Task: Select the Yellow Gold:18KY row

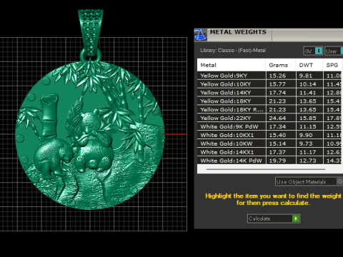Action: [269, 101]
